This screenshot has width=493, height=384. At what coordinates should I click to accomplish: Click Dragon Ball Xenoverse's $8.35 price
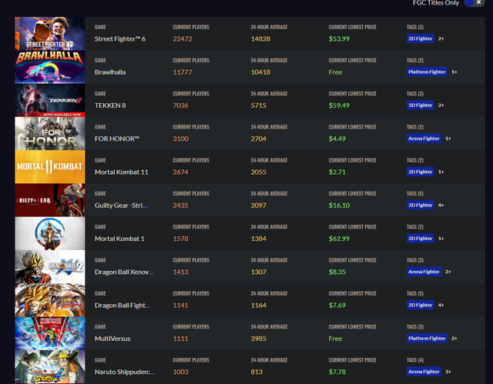tap(337, 272)
